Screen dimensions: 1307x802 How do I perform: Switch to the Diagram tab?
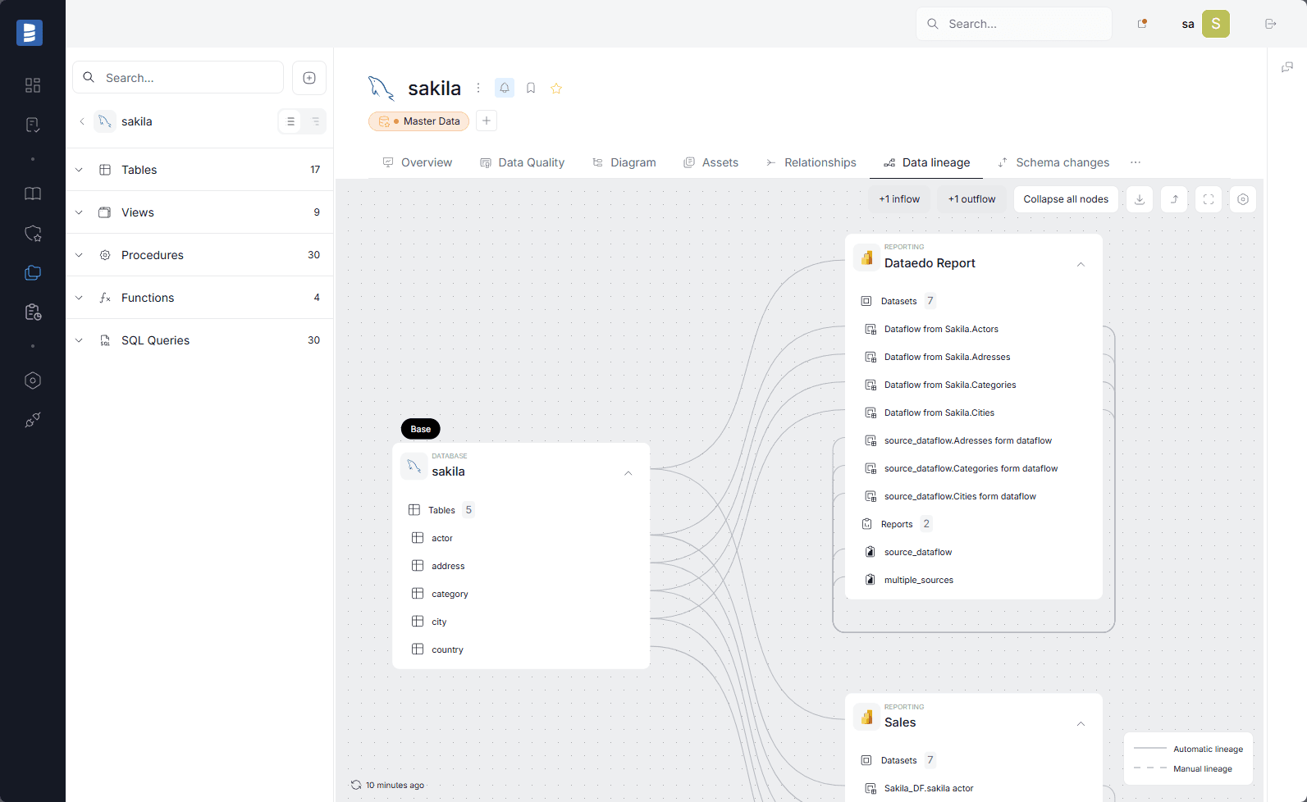[x=624, y=162]
